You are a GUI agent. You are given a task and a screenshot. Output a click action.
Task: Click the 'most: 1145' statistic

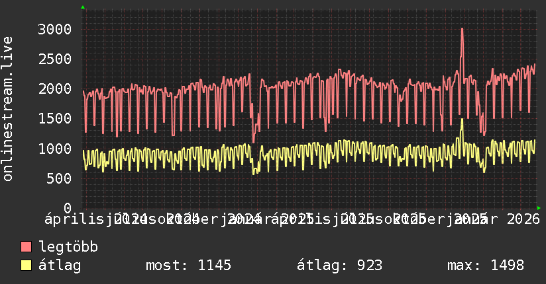click(x=188, y=266)
